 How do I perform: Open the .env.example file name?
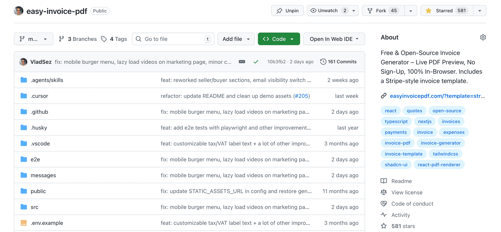pos(47,223)
